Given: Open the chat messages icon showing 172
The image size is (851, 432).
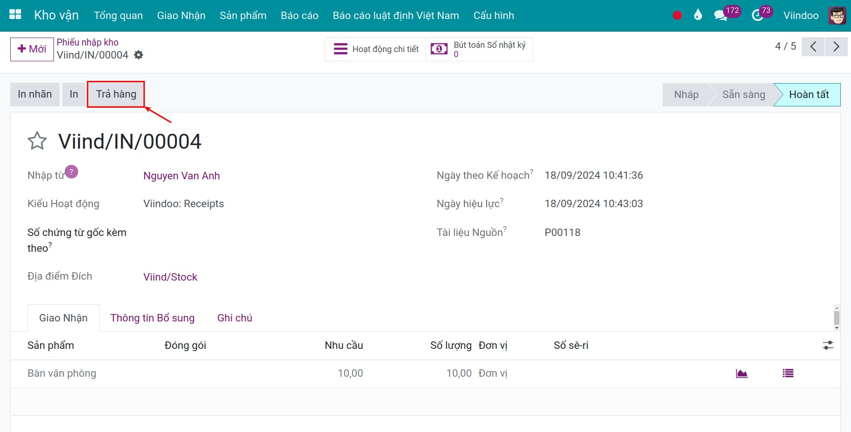Looking at the screenshot, I should click(x=720, y=15).
